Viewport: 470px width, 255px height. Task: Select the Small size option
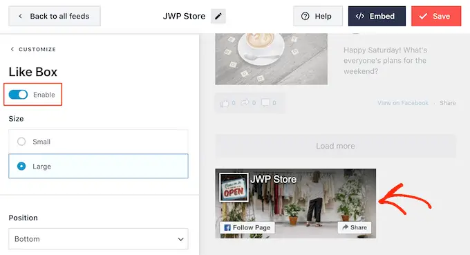[98, 142]
